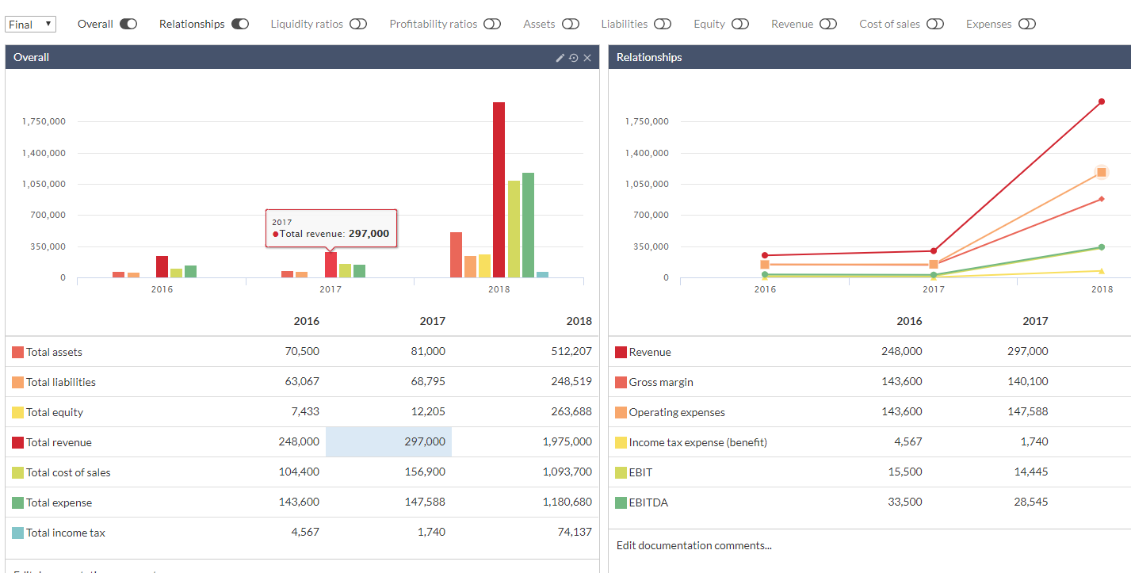Close the Overall panel with the X
Image resolution: width=1131 pixels, height=573 pixels.
587,58
